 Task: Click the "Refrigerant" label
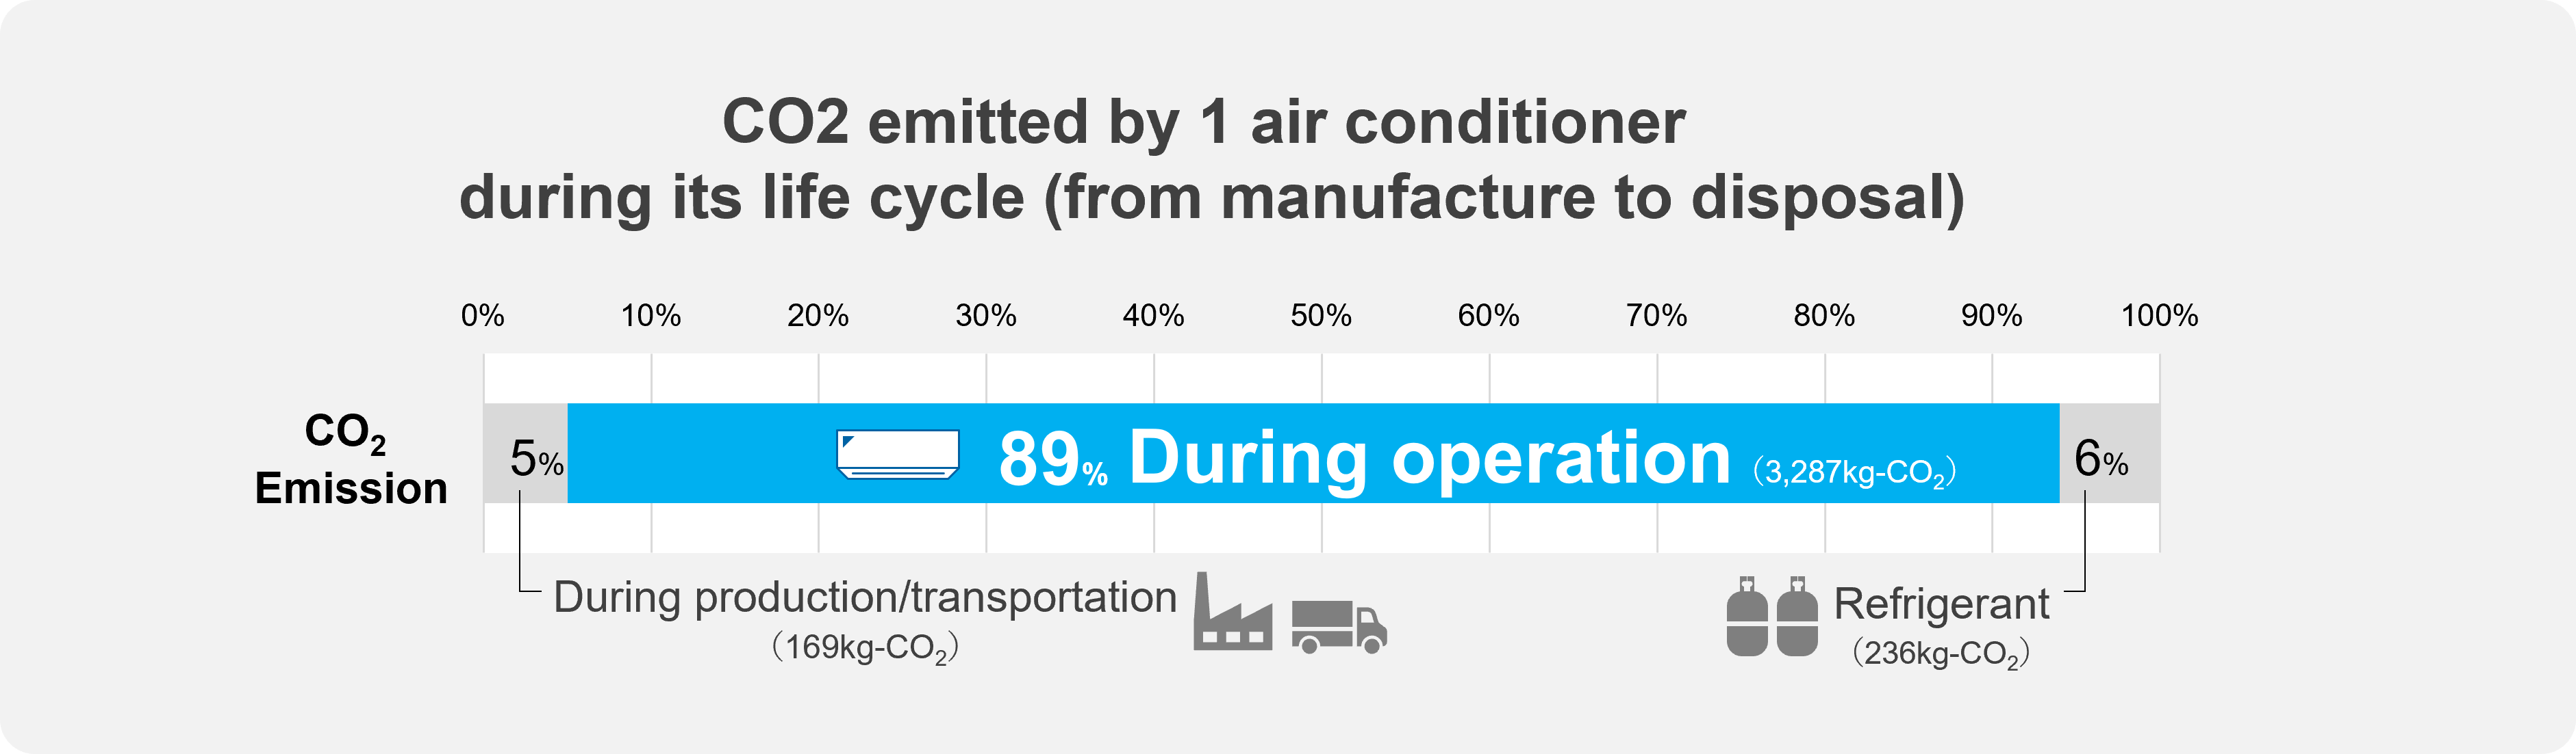click(1940, 604)
